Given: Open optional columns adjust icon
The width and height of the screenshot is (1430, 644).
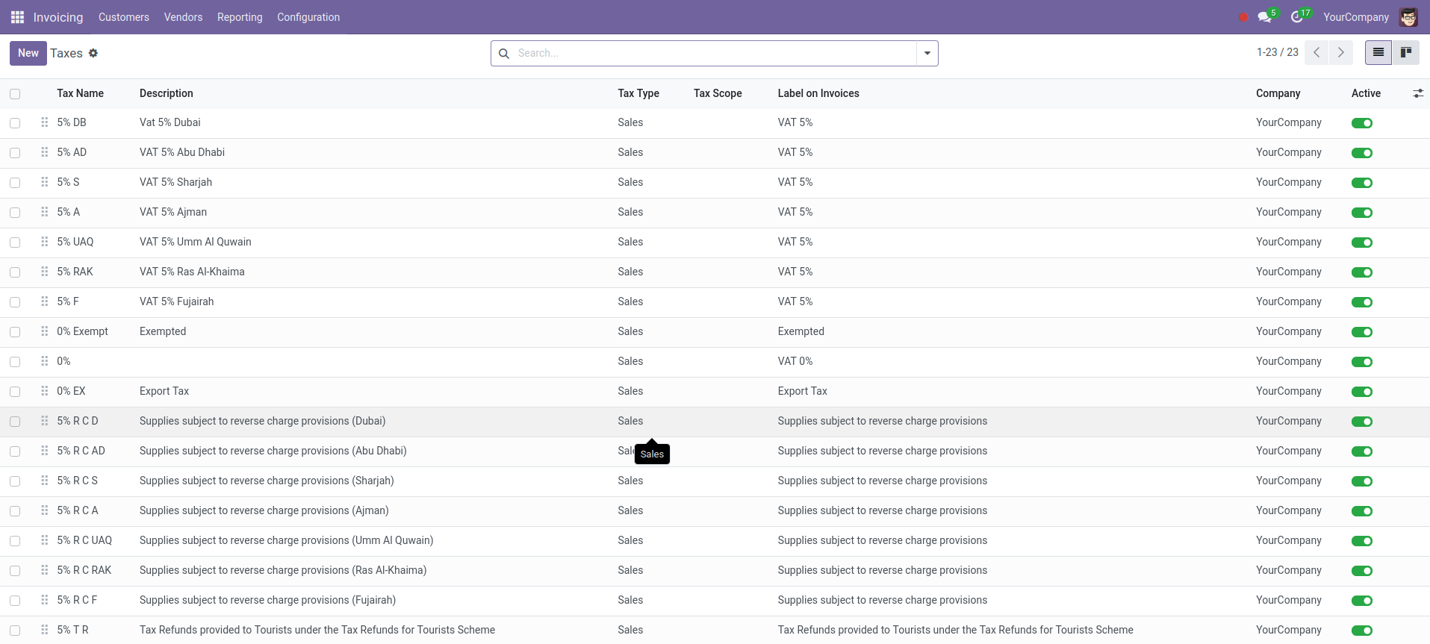Looking at the screenshot, I should (1417, 93).
